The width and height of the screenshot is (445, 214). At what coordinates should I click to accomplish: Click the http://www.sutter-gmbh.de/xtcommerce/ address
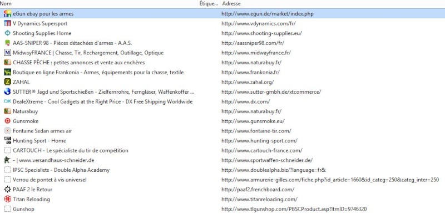(271, 92)
